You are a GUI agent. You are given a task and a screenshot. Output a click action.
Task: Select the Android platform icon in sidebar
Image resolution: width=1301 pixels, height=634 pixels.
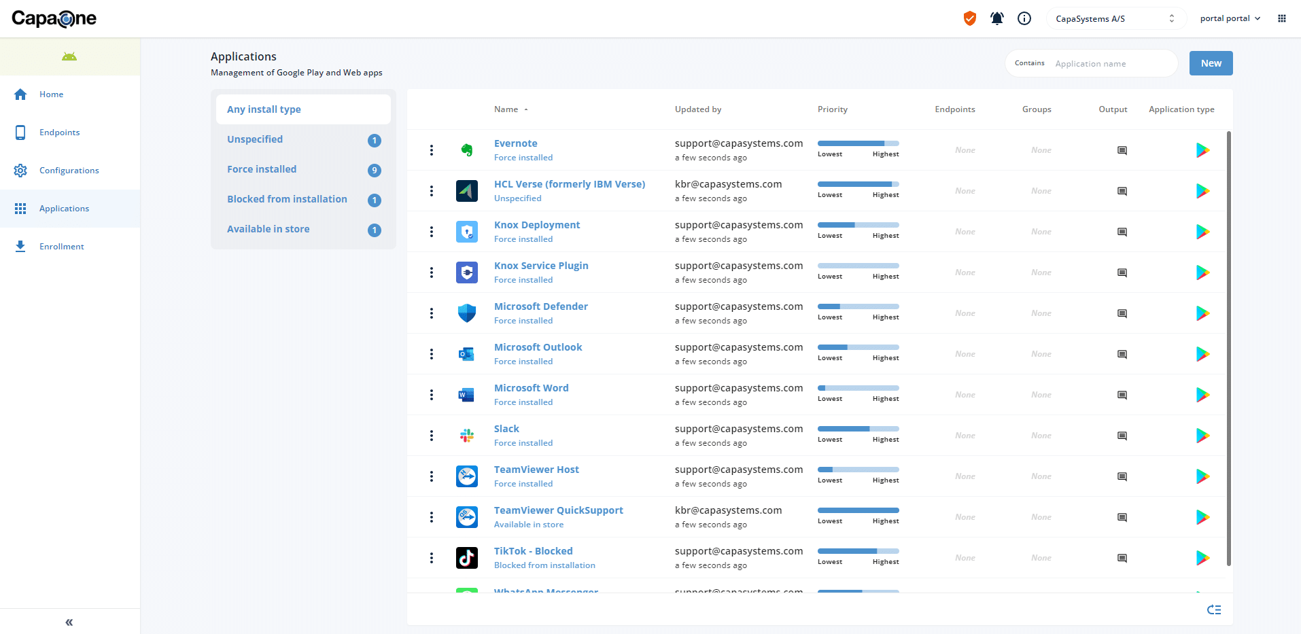[x=69, y=56]
